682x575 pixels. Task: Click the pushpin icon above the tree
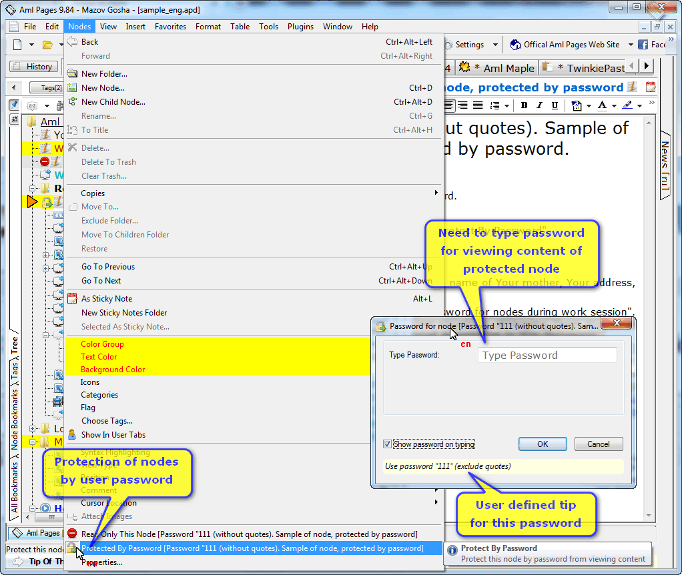point(15,105)
